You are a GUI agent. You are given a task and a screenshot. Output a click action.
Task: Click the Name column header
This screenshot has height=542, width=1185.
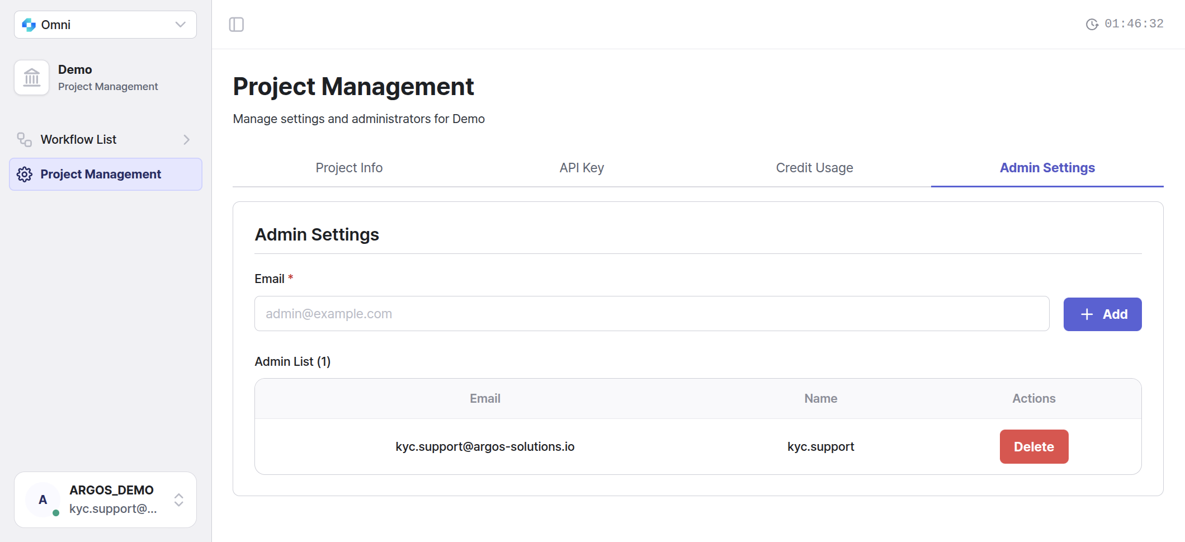820,399
